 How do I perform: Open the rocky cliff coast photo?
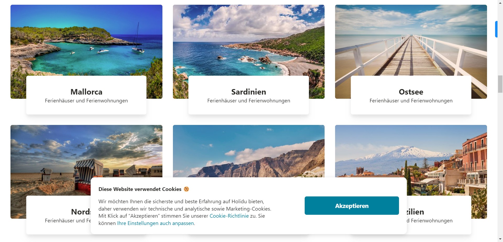coord(249,151)
